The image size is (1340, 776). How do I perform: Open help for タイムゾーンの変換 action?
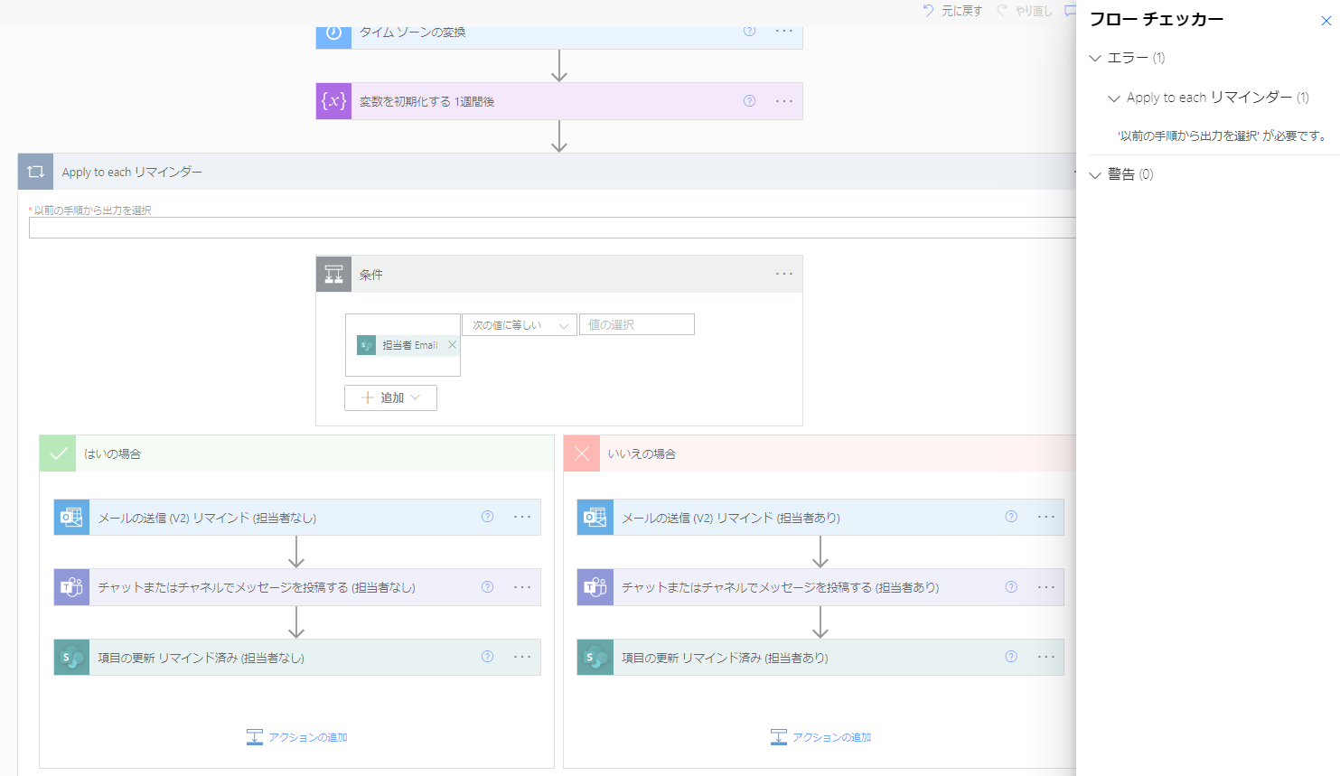pos(749,31)
